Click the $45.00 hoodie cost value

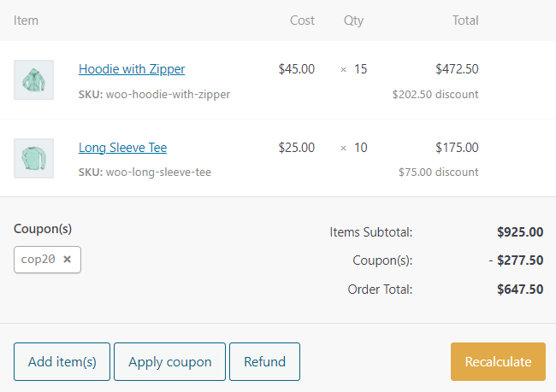296,69
